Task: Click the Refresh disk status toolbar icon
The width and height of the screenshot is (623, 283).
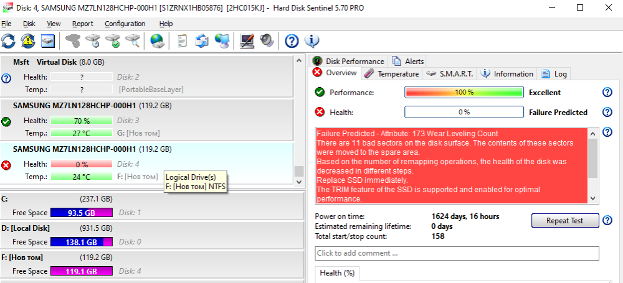Action: pos(8,41)
